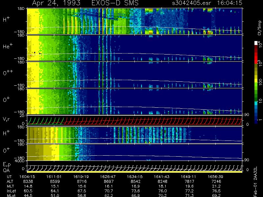Select UT tick value "1649:11"
The image size is (263, 197).
point(188,177)
